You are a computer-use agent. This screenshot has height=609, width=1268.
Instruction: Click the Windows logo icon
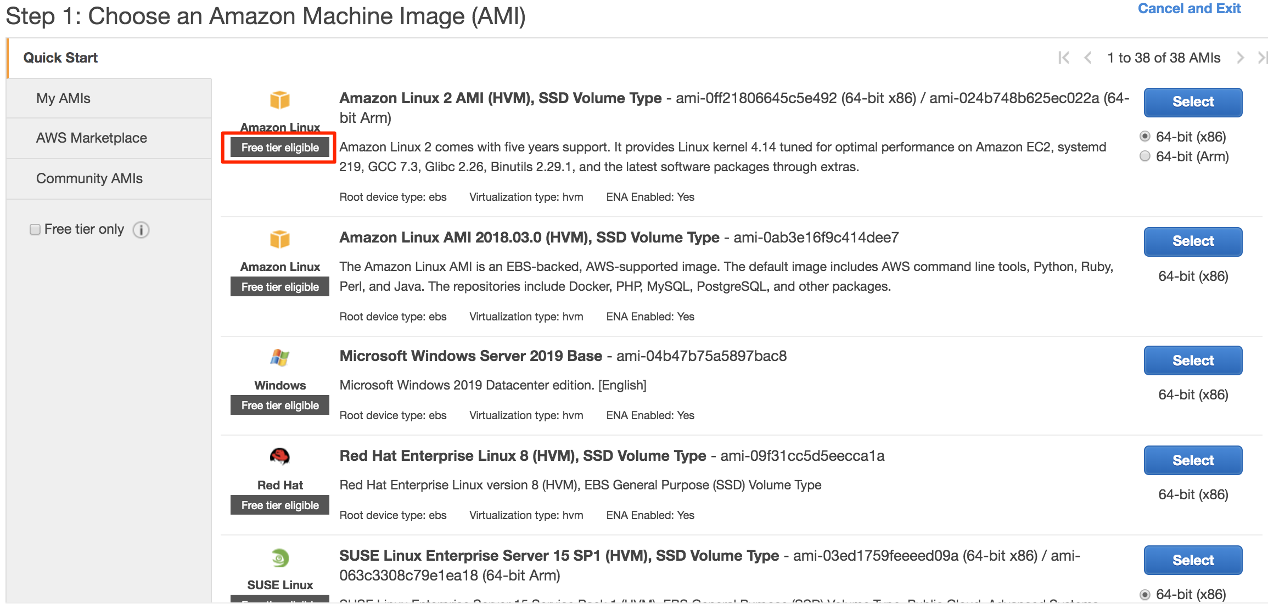point(280,358)
